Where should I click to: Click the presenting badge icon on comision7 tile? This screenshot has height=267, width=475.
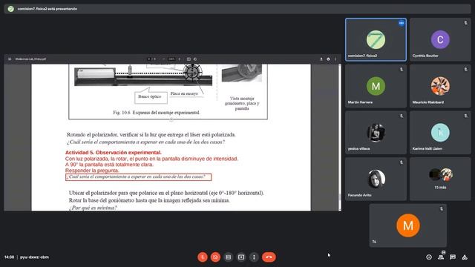point(401,23)
